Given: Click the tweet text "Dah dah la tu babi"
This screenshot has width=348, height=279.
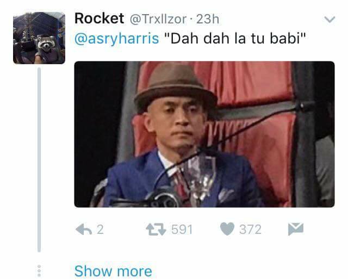Looking at the screenshot, I should (x=235, y=38).
